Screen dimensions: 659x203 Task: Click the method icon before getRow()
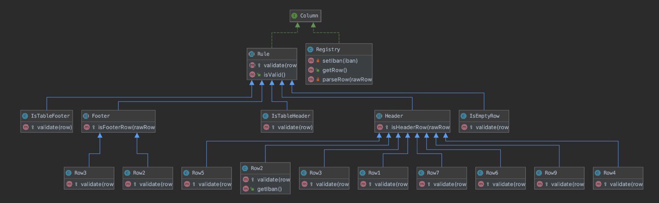(x=311, y=70)
